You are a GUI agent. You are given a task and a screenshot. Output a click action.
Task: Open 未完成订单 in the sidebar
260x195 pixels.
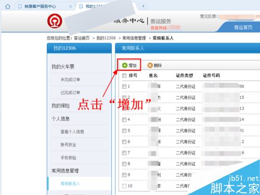pos(70,80)
